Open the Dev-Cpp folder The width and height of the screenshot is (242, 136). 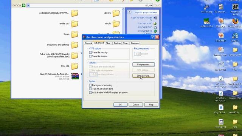[75, 66]
